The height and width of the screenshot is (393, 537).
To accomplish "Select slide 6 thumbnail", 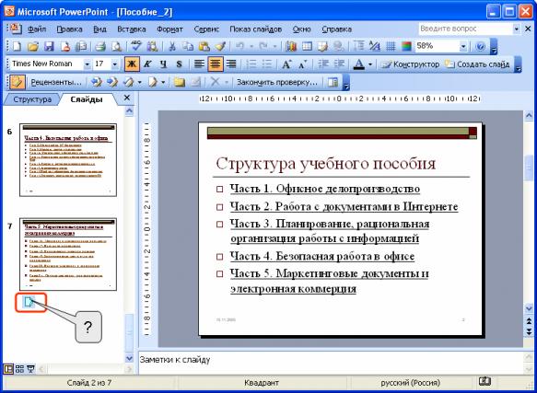I will (x=68, y=160).
